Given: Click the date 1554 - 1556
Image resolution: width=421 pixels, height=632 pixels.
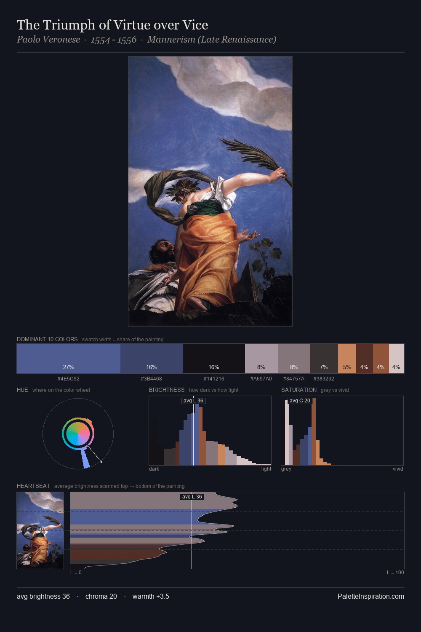Looking at the screenshot, I should click(x=114, y=40).
